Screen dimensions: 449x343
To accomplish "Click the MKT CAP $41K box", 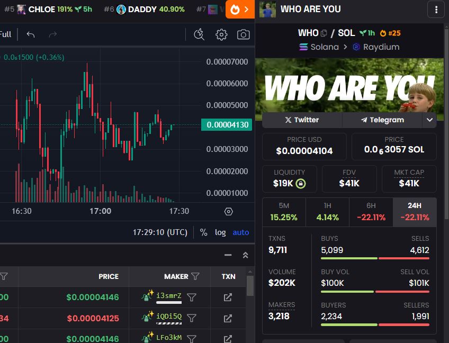I will tap(409, 179).
